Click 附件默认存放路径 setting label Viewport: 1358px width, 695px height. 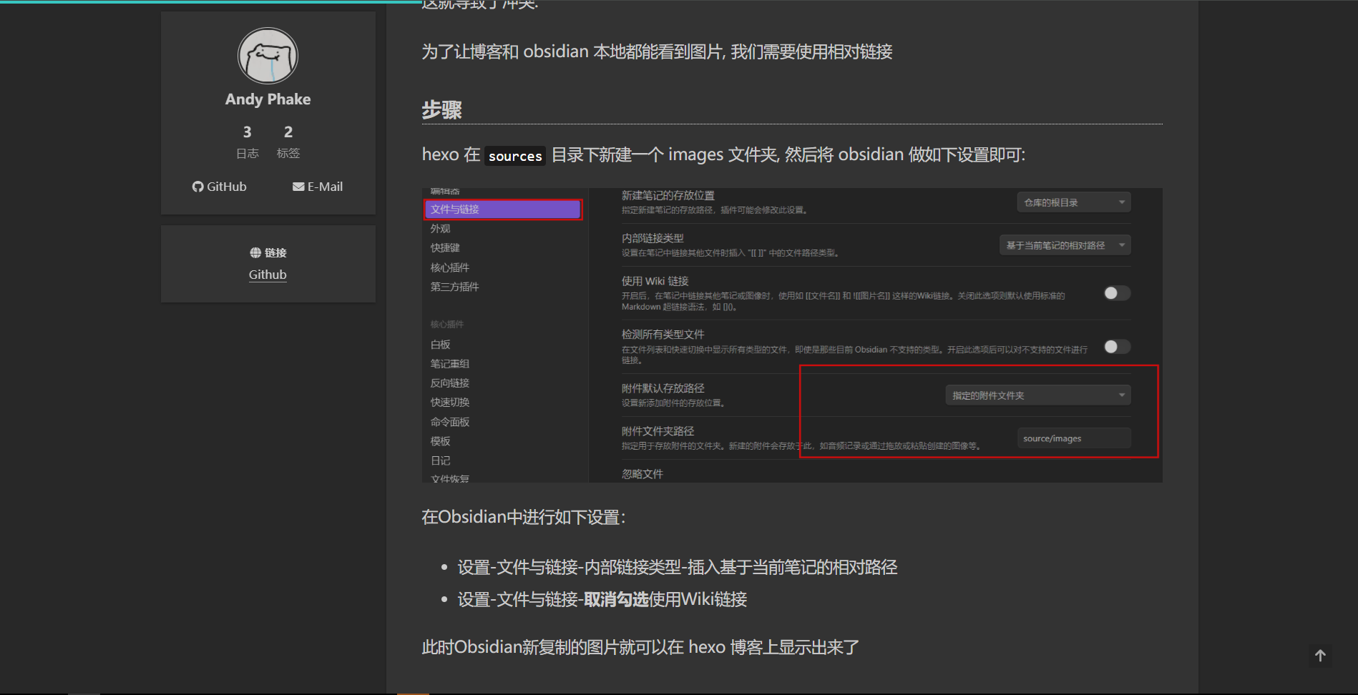click(x=663, y=388)
